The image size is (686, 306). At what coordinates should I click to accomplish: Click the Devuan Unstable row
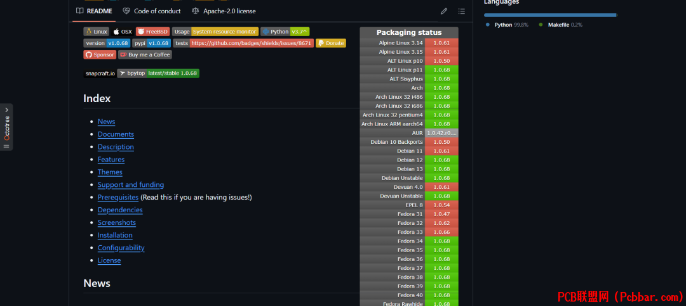(409, 196)
